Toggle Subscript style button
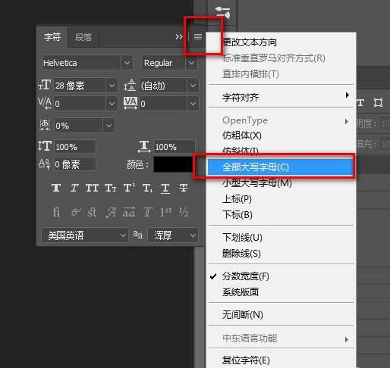 click(147, 189)
